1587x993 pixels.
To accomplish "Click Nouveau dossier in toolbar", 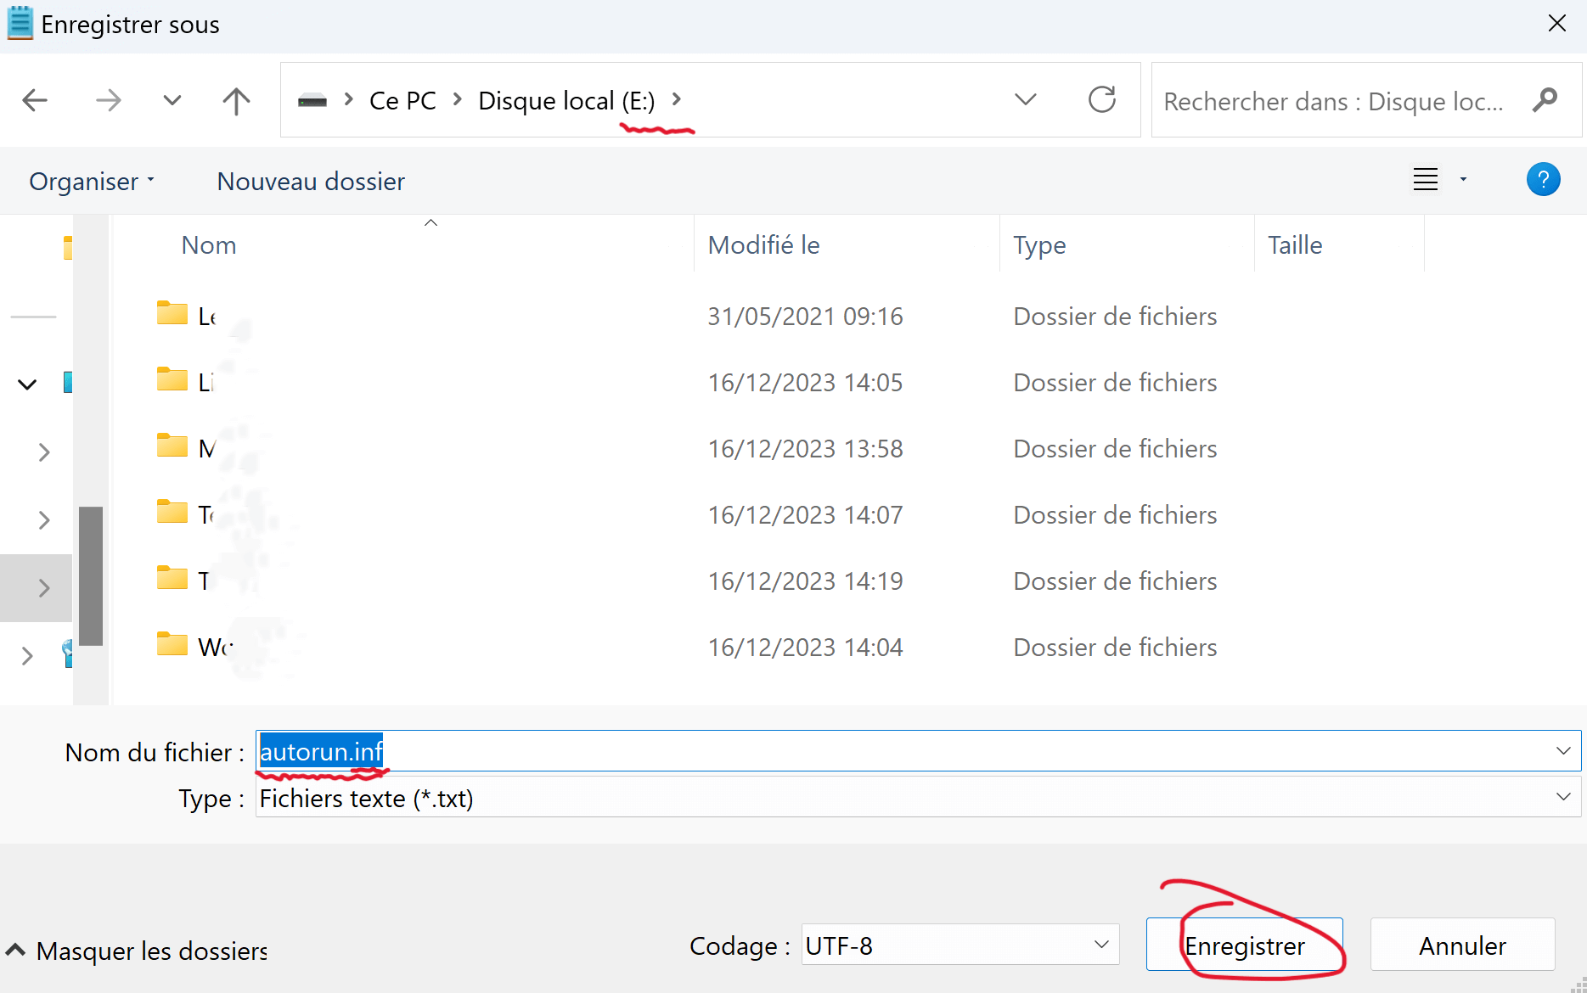I will (311, 182).
